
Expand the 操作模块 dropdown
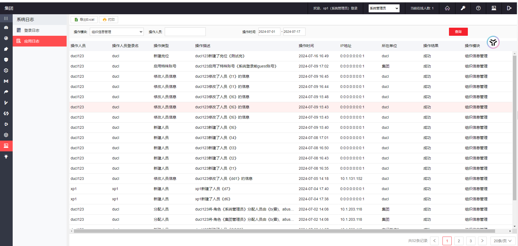click(x=116, y=32)
